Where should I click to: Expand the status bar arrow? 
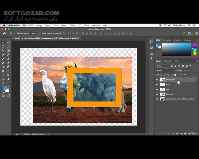pyautogui.click(x=48, y=134)
